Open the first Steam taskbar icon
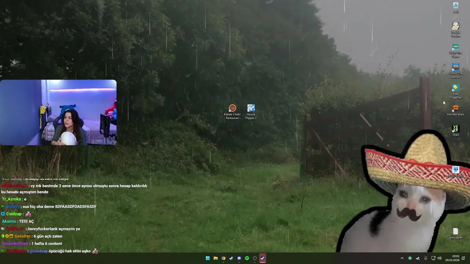The image size is (470, 264). point(231,258)
